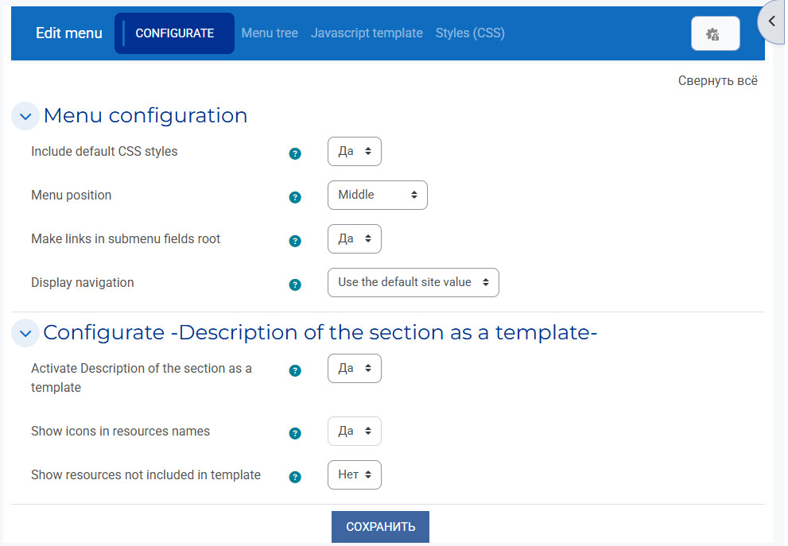
Task: Click the СОХРАНИТЬ save button
Action: tap(380, 526)
